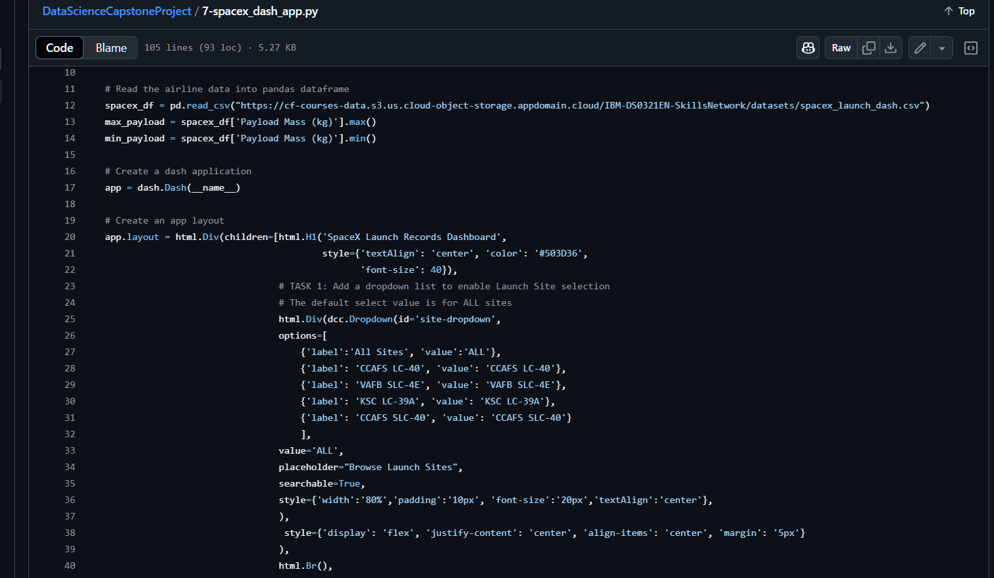The height and width of the screenshot is (578, 994).
Task: Click the min_payload variable on line 14
Action: (135, 138)
